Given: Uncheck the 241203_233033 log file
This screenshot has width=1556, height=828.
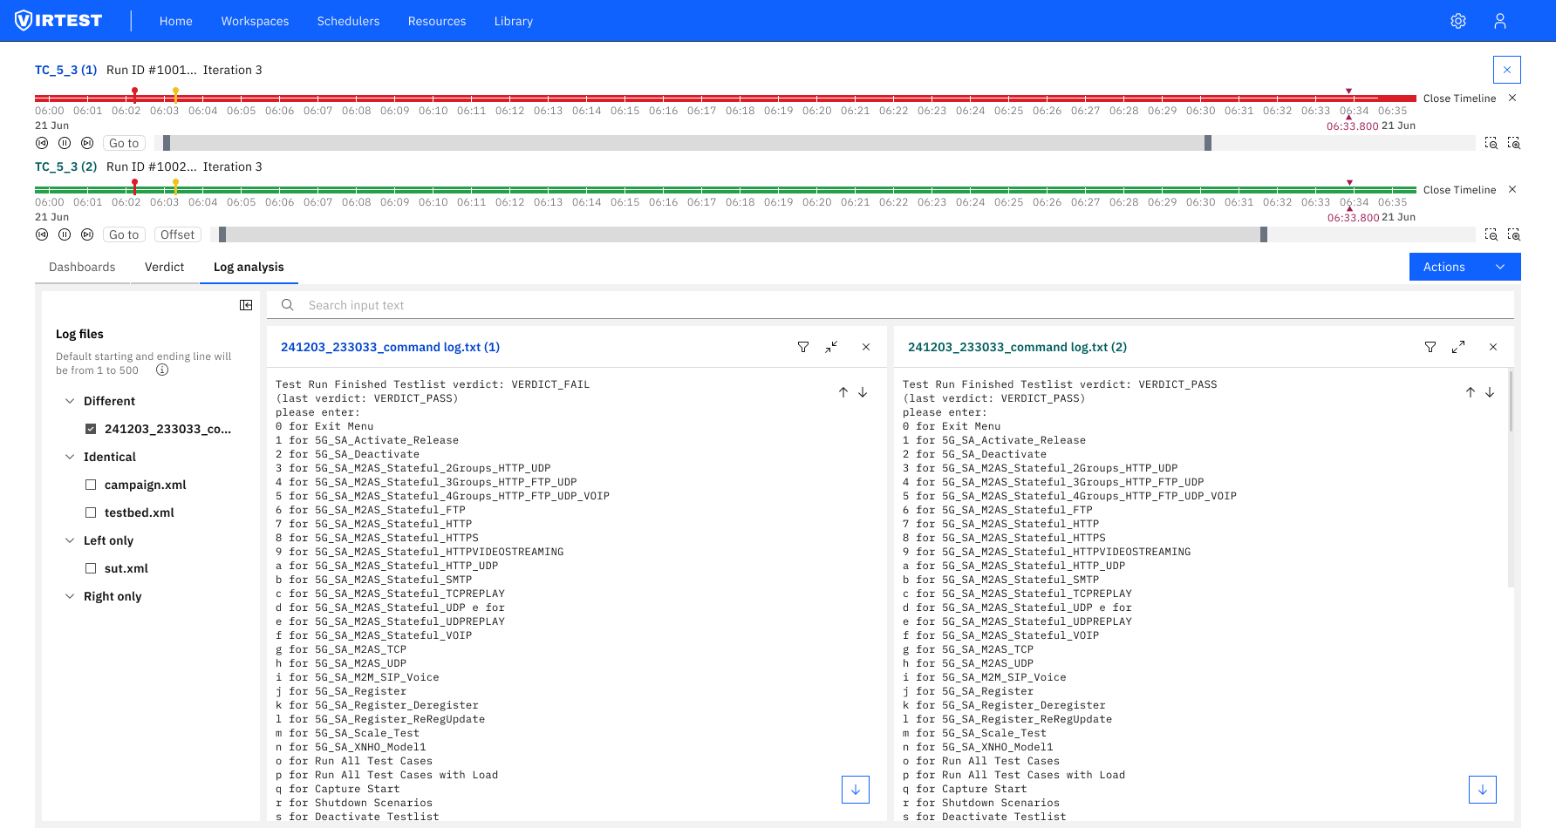Looking at the screenshot, I should (x=91, y=428).
